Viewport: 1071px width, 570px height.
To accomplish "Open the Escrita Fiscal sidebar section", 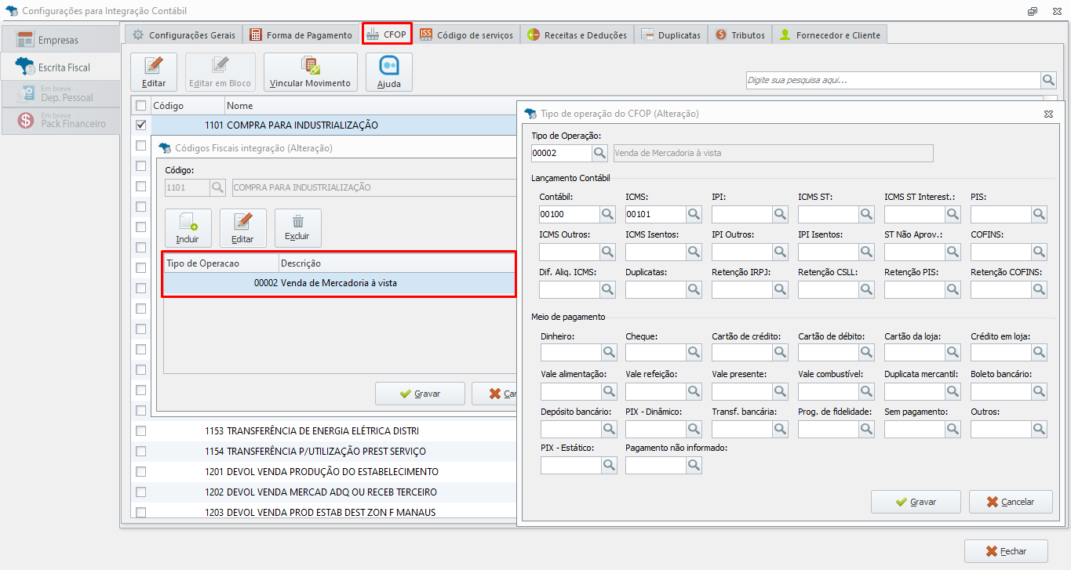I will coord(61,67).
